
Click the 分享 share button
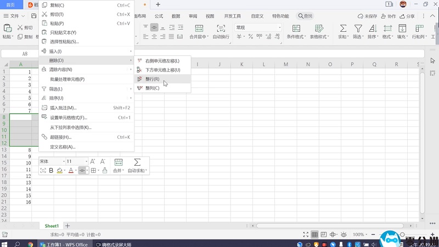pyautogui.click(x=407, y=16)
